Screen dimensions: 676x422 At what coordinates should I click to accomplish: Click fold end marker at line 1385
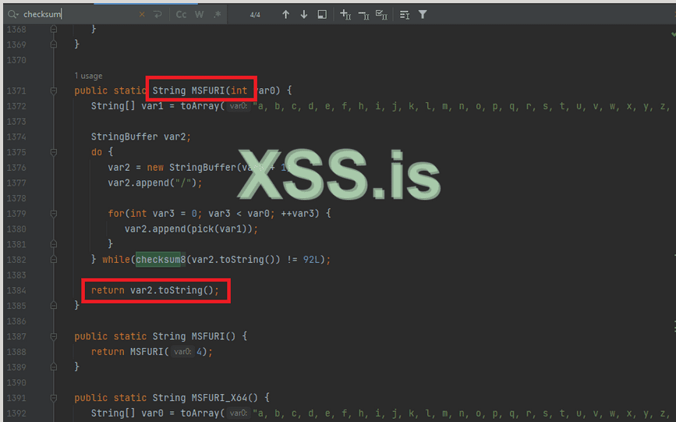pyautogui.click(x=54, y=306)
